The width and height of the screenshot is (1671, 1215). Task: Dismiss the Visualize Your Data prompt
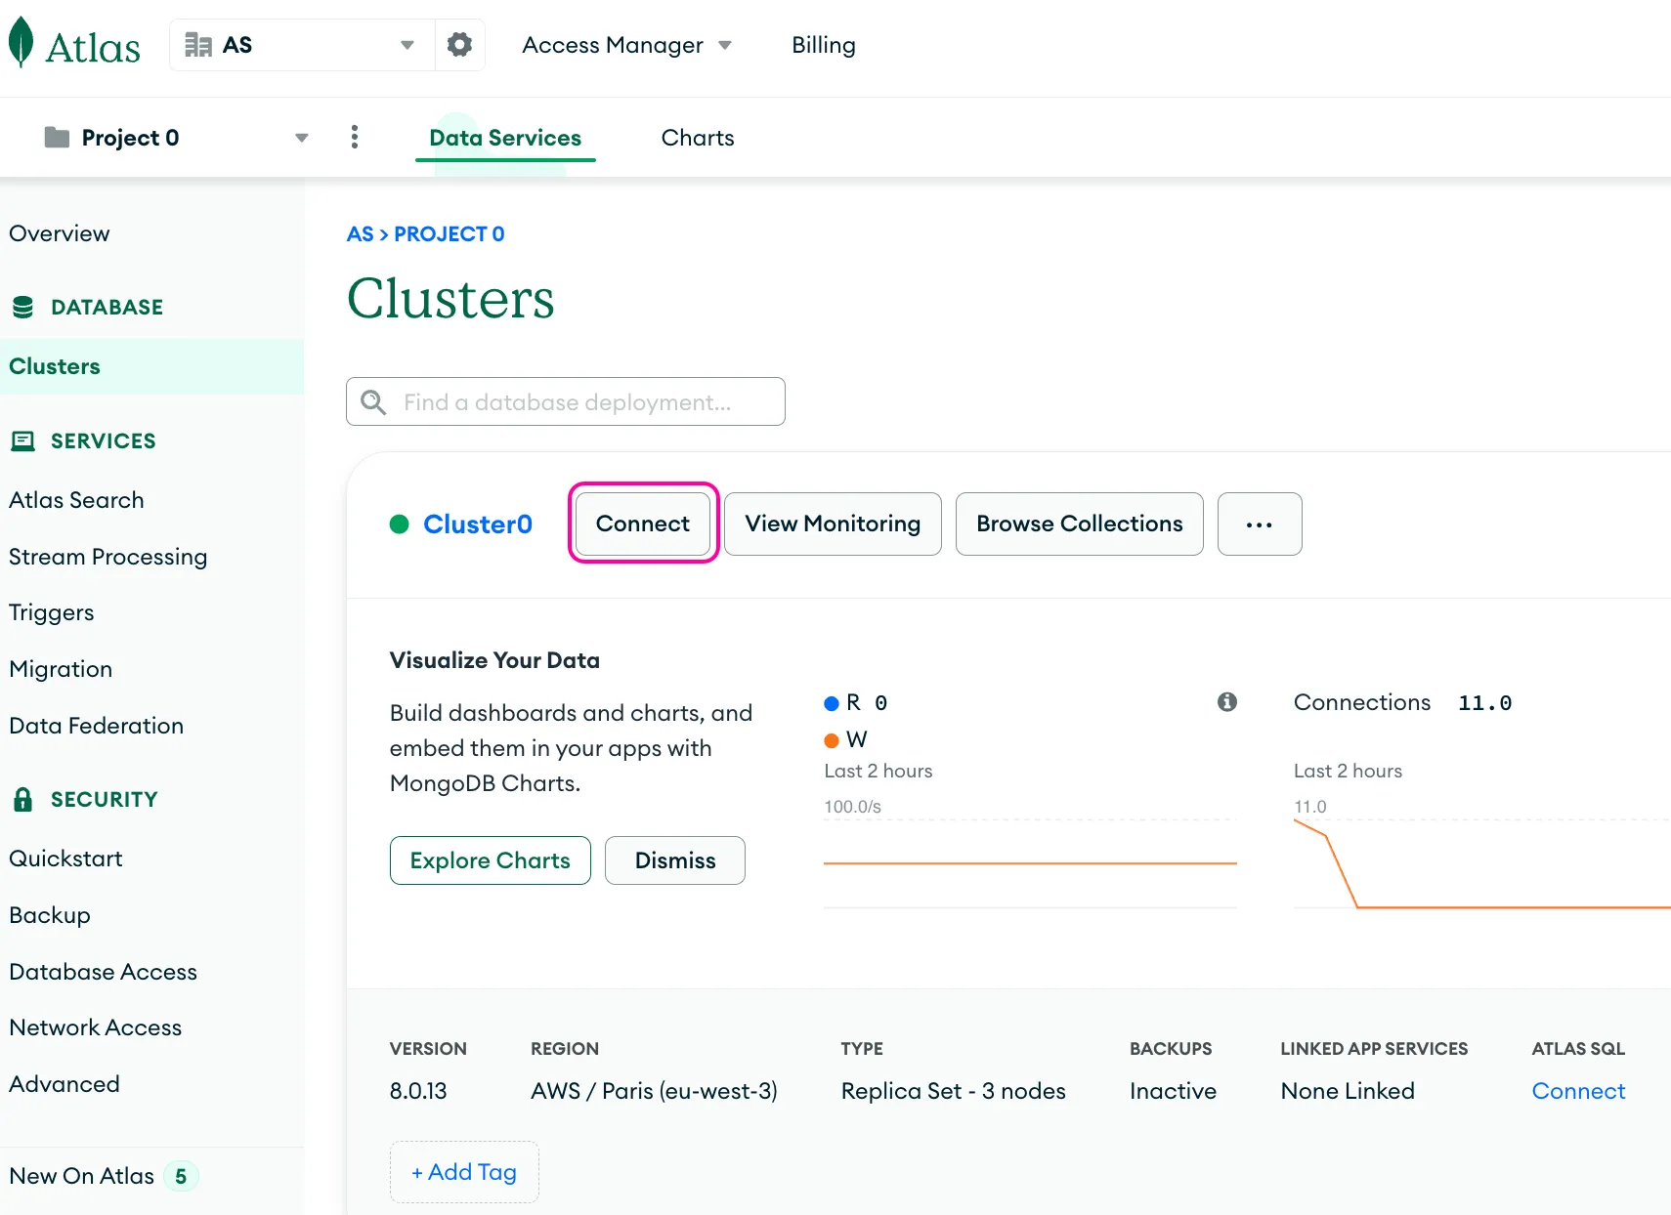tap(675, 860)
